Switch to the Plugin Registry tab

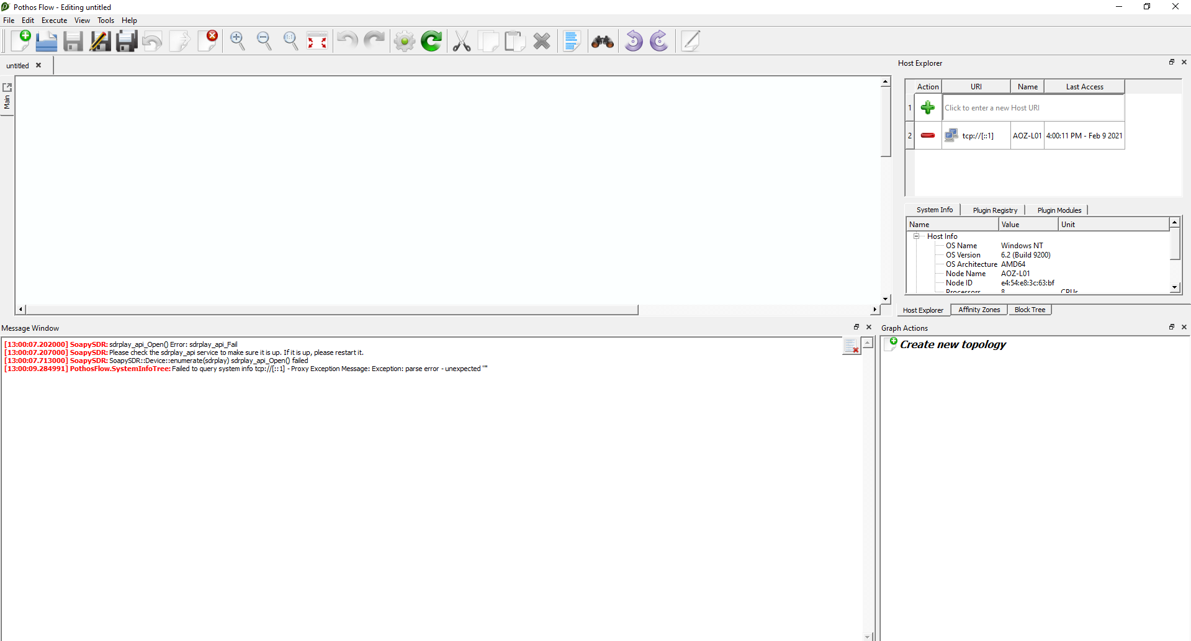point(995,210)
